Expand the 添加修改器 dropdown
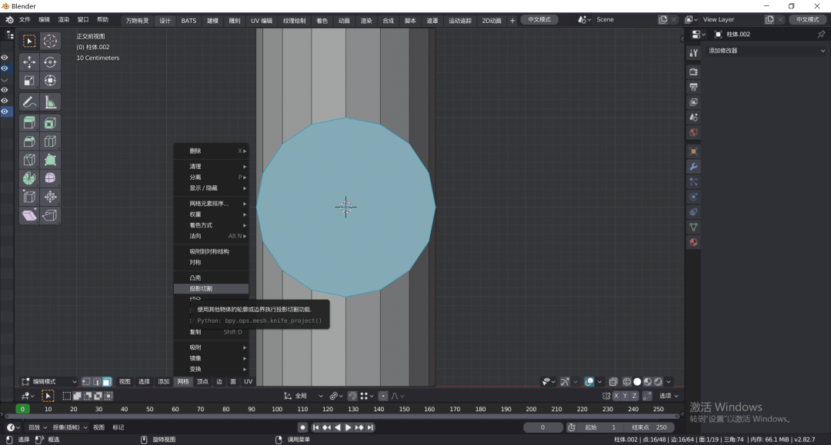The height and width of the screenshot is (445, 831). (x=766, y=51)
